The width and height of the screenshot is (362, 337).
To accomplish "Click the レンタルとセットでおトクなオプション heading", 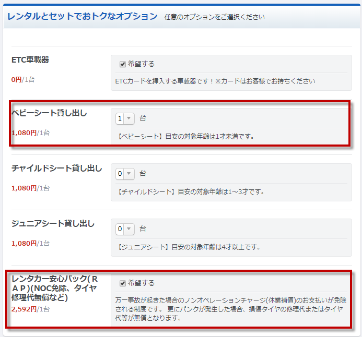I will click(x=82, y=16).
